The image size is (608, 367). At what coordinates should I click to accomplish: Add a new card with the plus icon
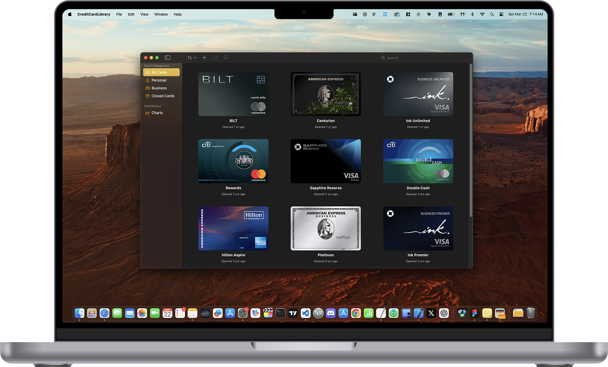(x=204, y=57)
